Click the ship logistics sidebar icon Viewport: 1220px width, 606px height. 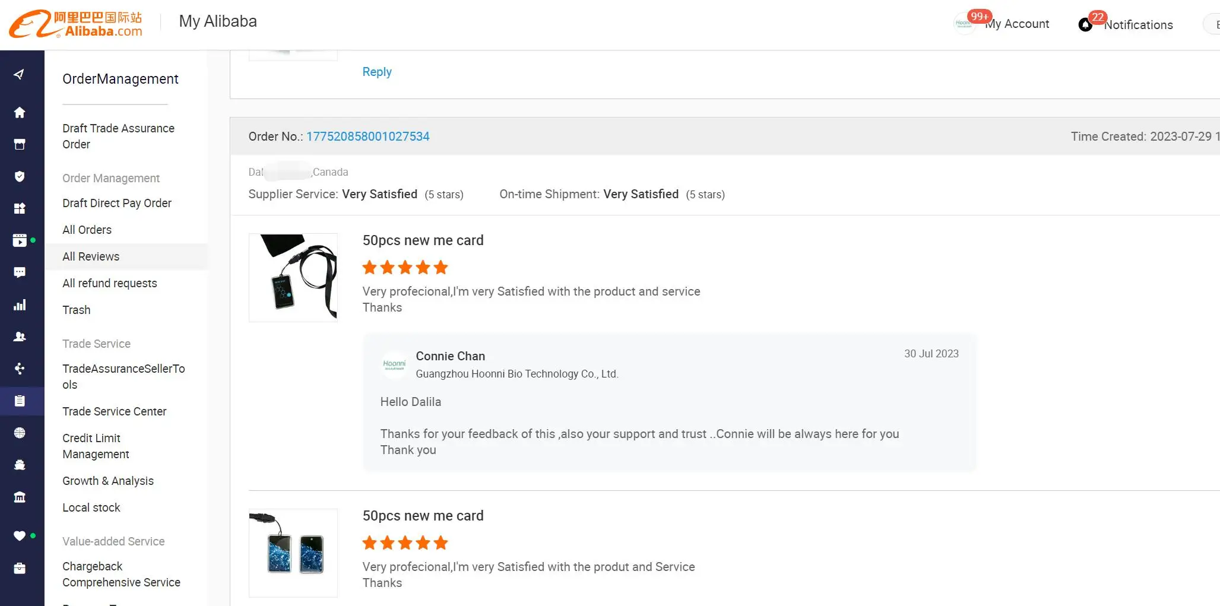(x=20, y=465)
